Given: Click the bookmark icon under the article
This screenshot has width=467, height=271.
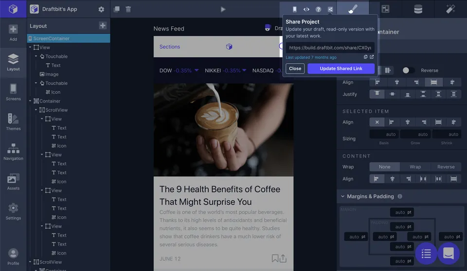Looking at the screenshot, I should point(274,258).
